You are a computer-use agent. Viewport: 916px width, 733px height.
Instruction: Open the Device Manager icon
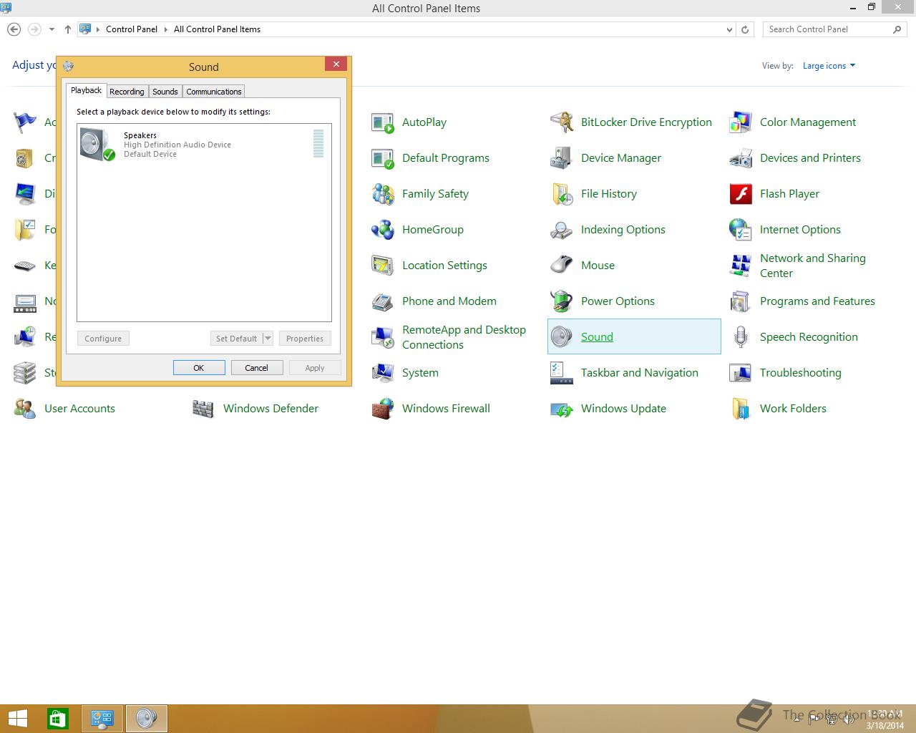(x=562, y=158)
